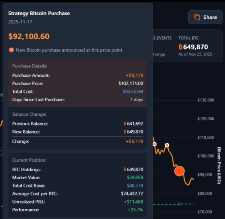Click the $92,100.60 price heading
This screenshot has height=219, width=225.
click(29, 36)
